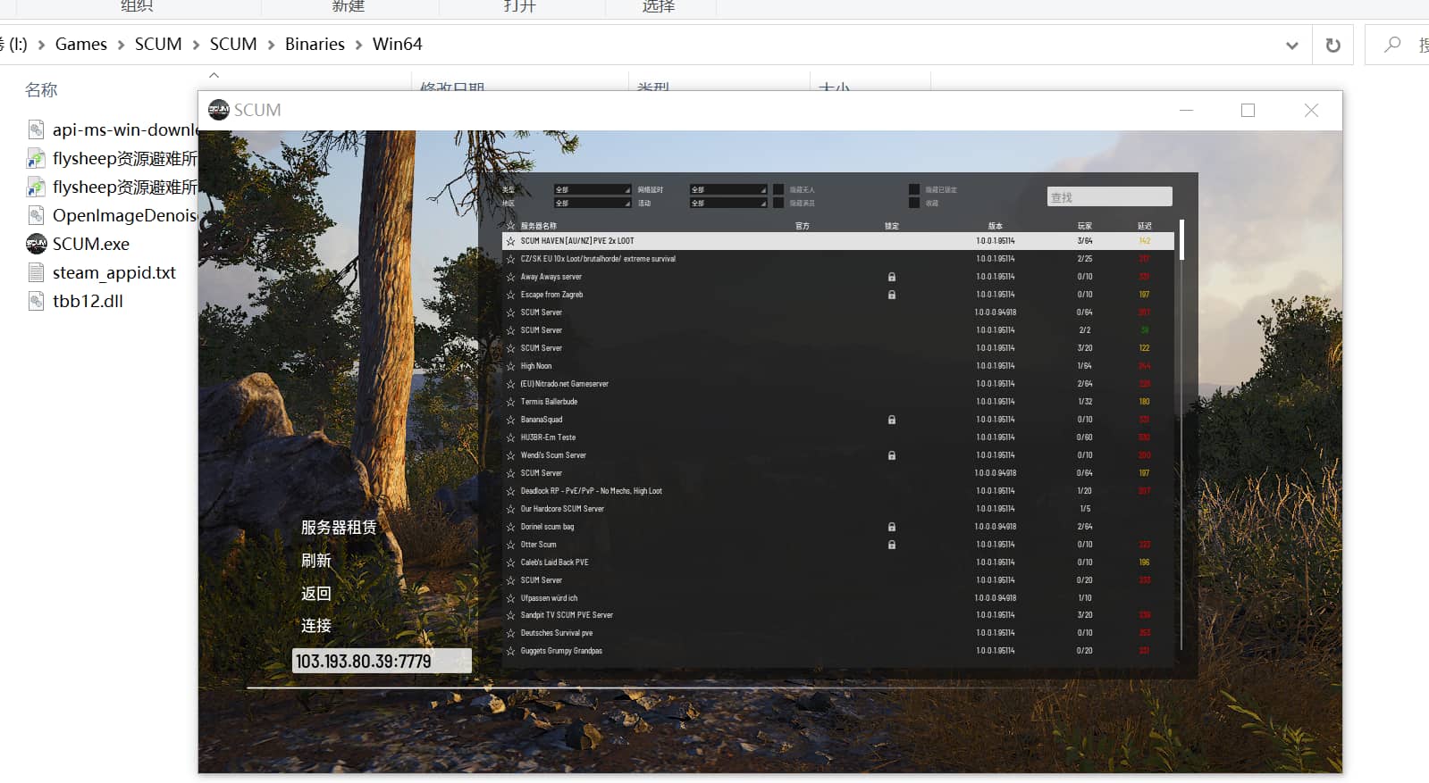Click the IP address input field
This screenshot has height=783, width=1429.
[x=381, y=661]
